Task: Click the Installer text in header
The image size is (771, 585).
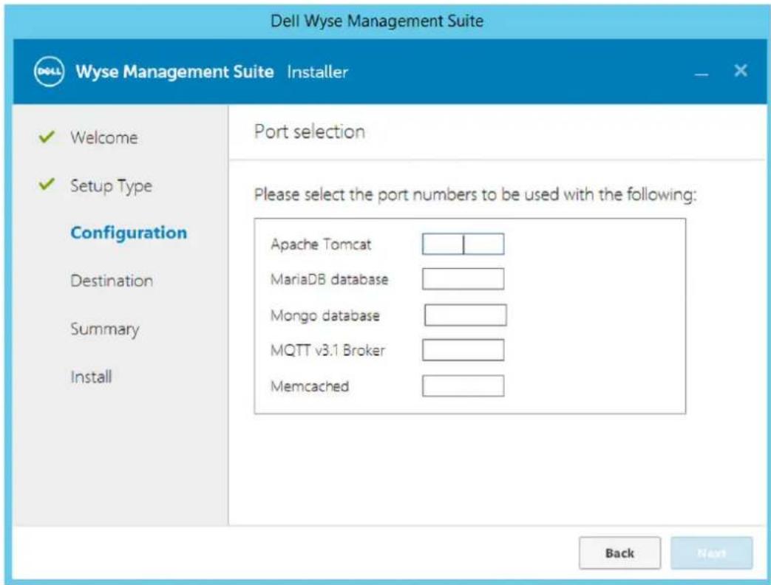Action: (x=318, y=72)
